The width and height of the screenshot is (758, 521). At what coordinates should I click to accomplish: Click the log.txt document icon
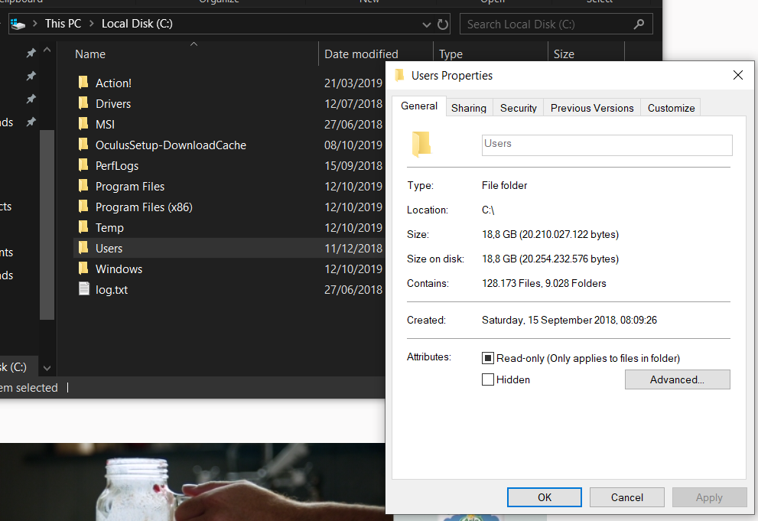(x=83, y=289)
